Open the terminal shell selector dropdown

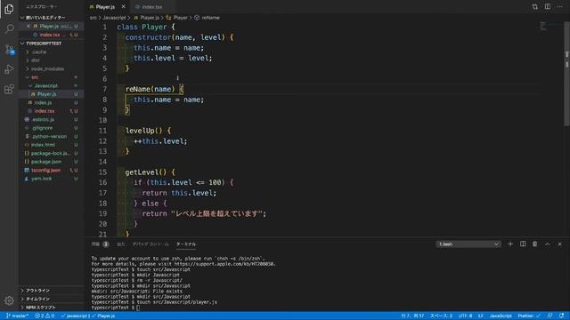pos(468,244)
